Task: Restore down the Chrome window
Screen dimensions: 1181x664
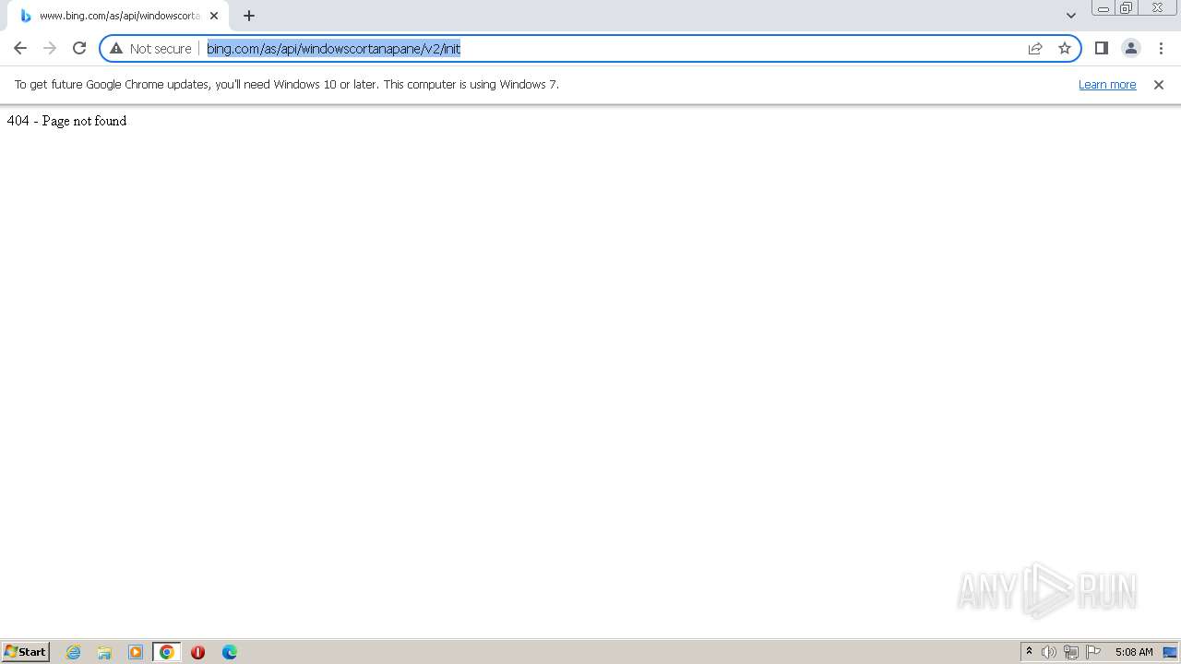Action: click(1127, 8)
